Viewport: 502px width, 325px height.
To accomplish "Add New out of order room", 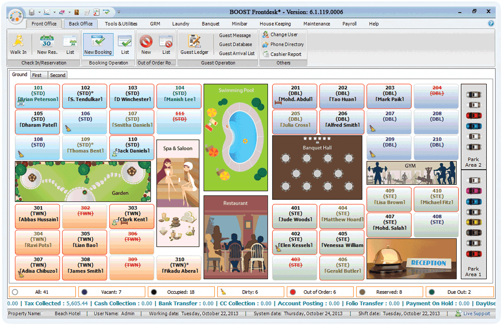I will pyautogui.click(x=146, y=44).
